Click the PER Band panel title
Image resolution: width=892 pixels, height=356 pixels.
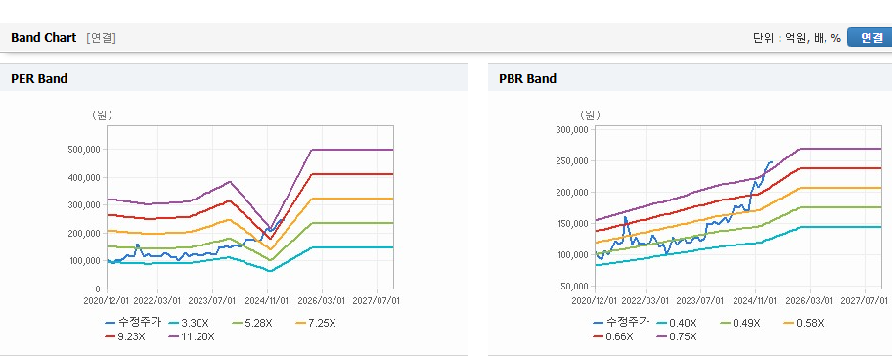click(39, 79)
